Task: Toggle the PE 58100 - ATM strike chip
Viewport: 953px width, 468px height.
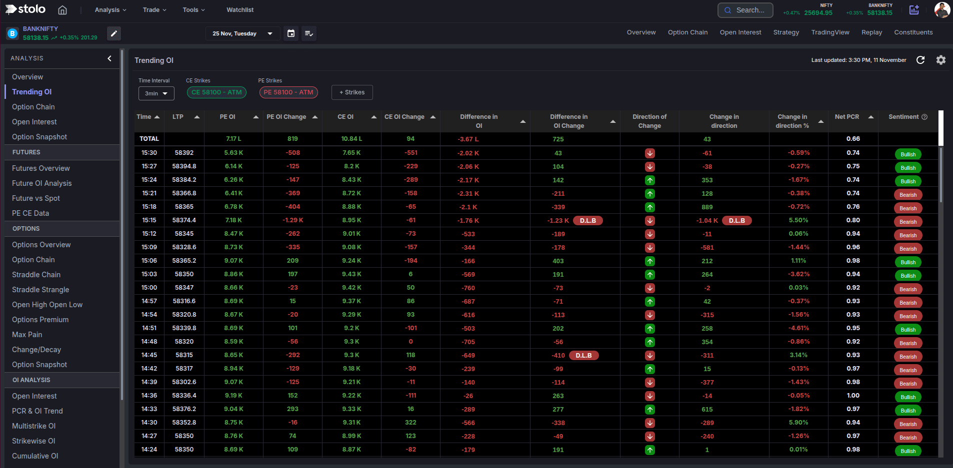Action: tap(288, 92)
